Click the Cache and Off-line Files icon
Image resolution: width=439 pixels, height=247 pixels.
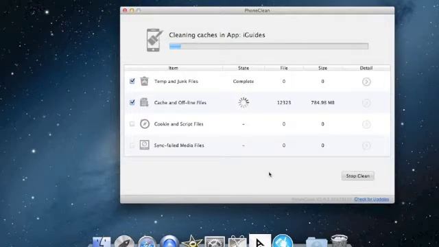(x=144, y=102)
